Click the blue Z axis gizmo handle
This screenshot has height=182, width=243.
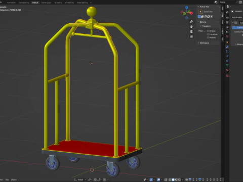pos(187,8)
